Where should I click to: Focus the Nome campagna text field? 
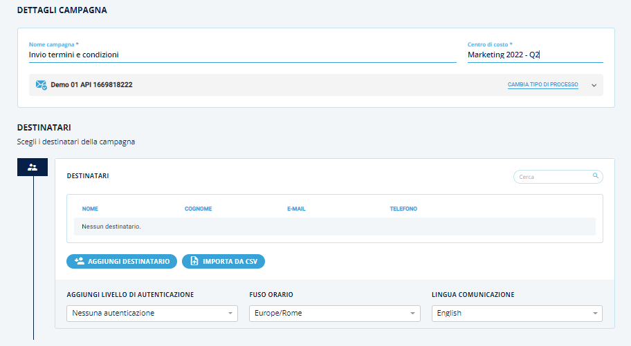pos(242,55)
